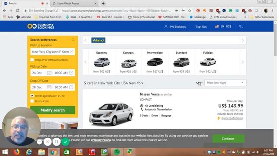Pause the Loom recording

point(57,142)
